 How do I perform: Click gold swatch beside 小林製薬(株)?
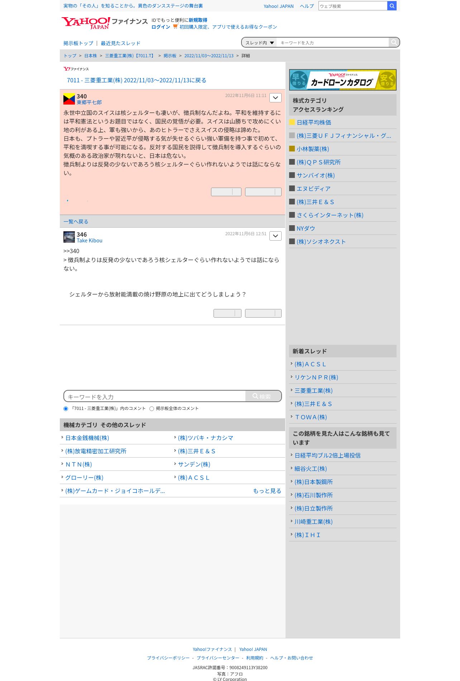[x=292, y=149]
